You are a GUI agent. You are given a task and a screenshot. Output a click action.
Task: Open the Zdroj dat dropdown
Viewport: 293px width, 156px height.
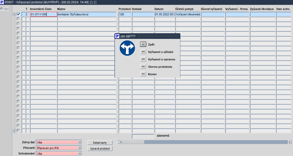tap(80, 142)
